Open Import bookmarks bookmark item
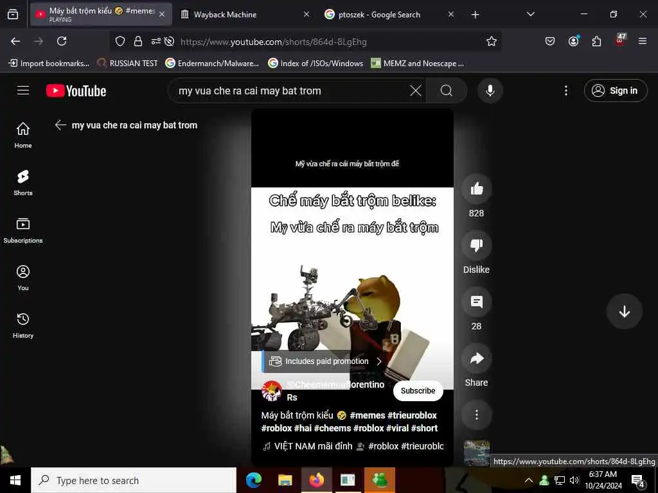 coord(49,64)
